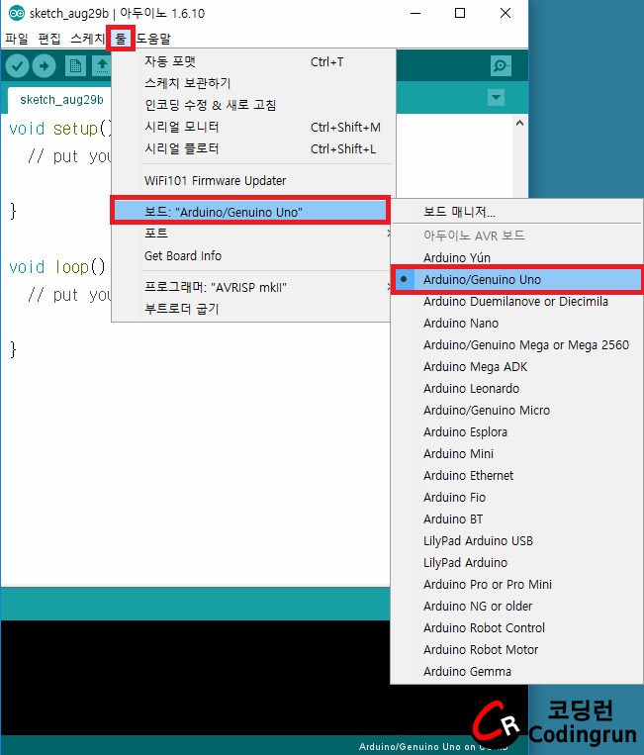Select Arduino Pro or Pro Mini board
Image resolution: width=644 pixels, height=755 pixels.
(x=517, y=585)
